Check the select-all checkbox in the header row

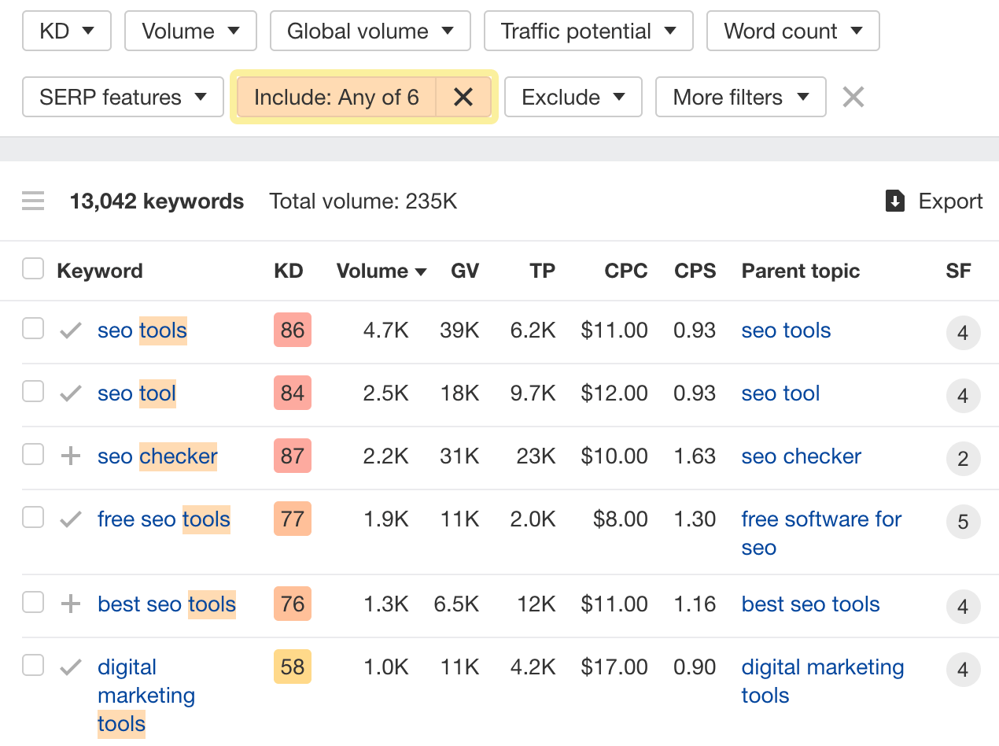click(32, 268)
